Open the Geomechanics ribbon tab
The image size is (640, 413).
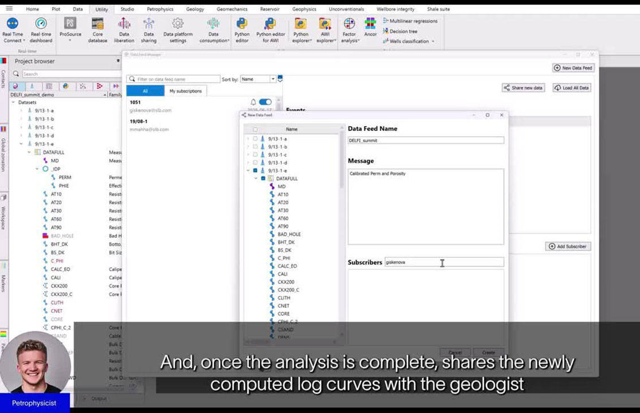tap(232, 9)
